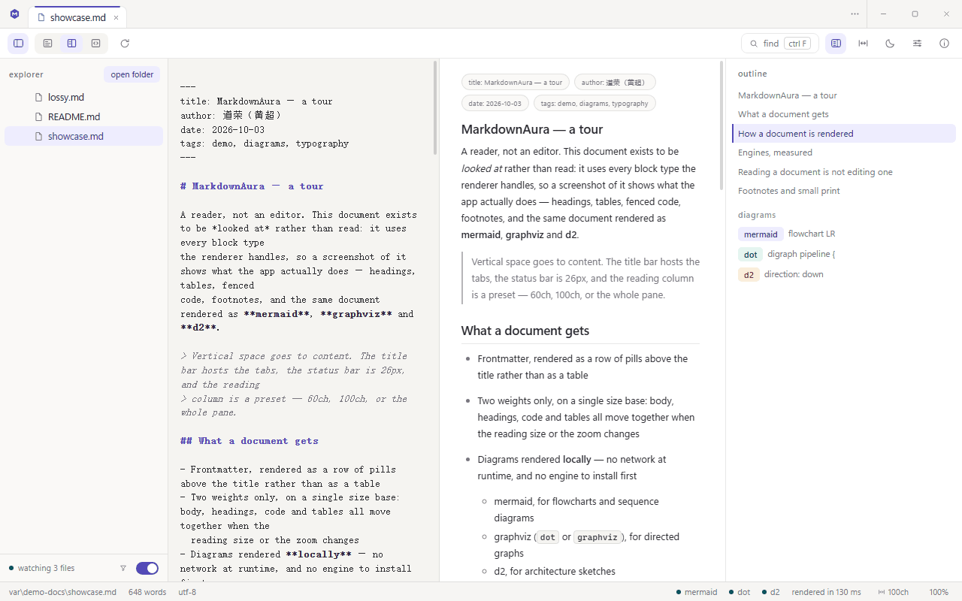Change reading column width with width icon
This screenshot has width=962, height=601.
[x=863, y=44]
